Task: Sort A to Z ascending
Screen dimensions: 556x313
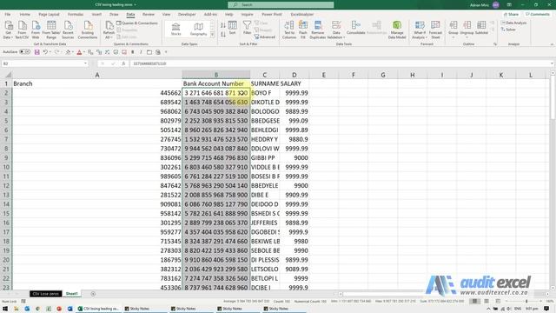Action: coord(223,25)
